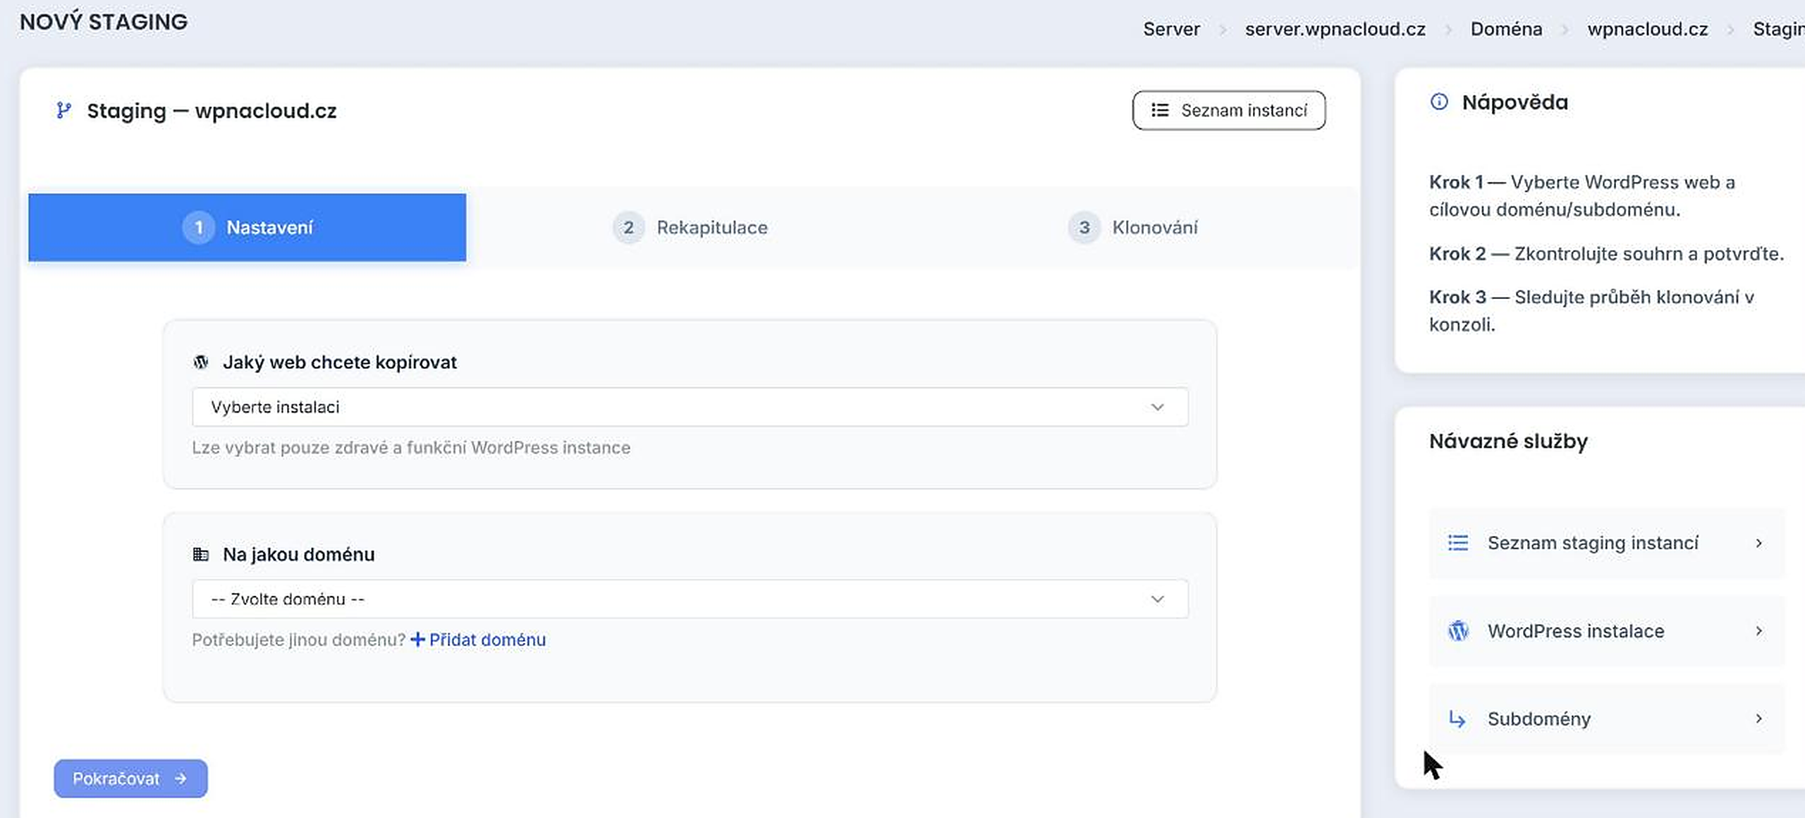Switch to the Nastavení step tab
This screenshot has width=1805, height=818.
(x=247, y=228)
